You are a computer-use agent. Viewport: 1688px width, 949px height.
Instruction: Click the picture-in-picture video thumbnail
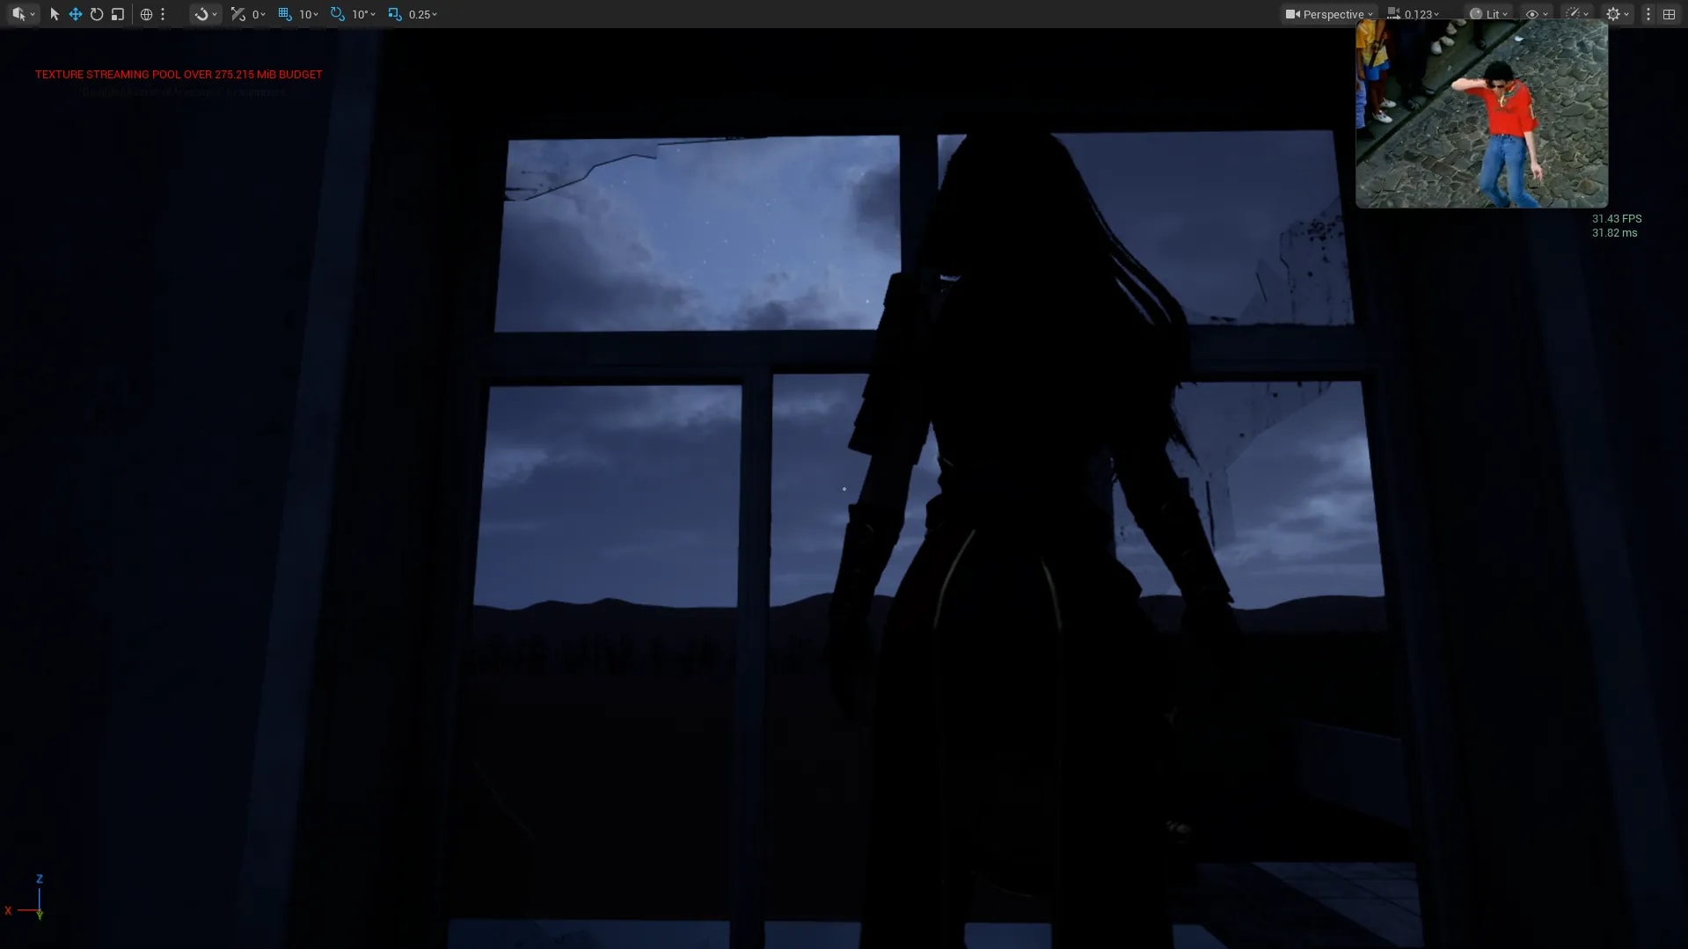1481,114
